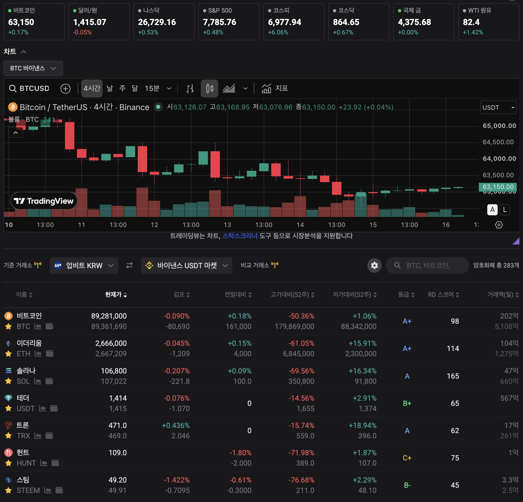Viewport: 523px width, 502px height.
Task: Sort the table by 김프 column
Action: coord(182,295)
